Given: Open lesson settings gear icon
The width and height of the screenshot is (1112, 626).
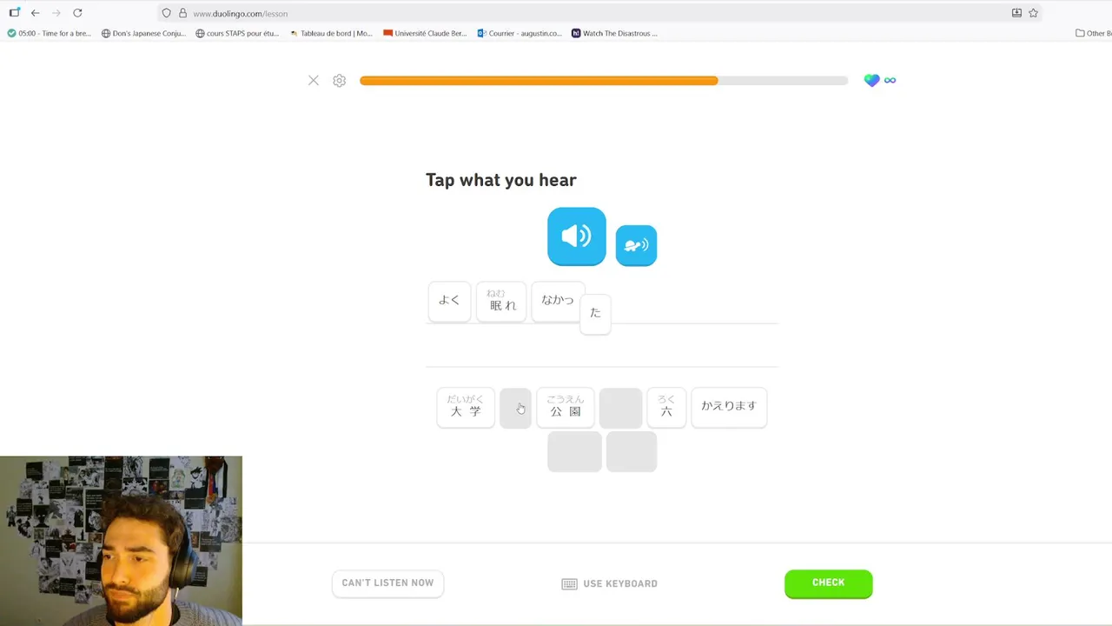Looking at the screenshot, I should (x=340, y=80).
